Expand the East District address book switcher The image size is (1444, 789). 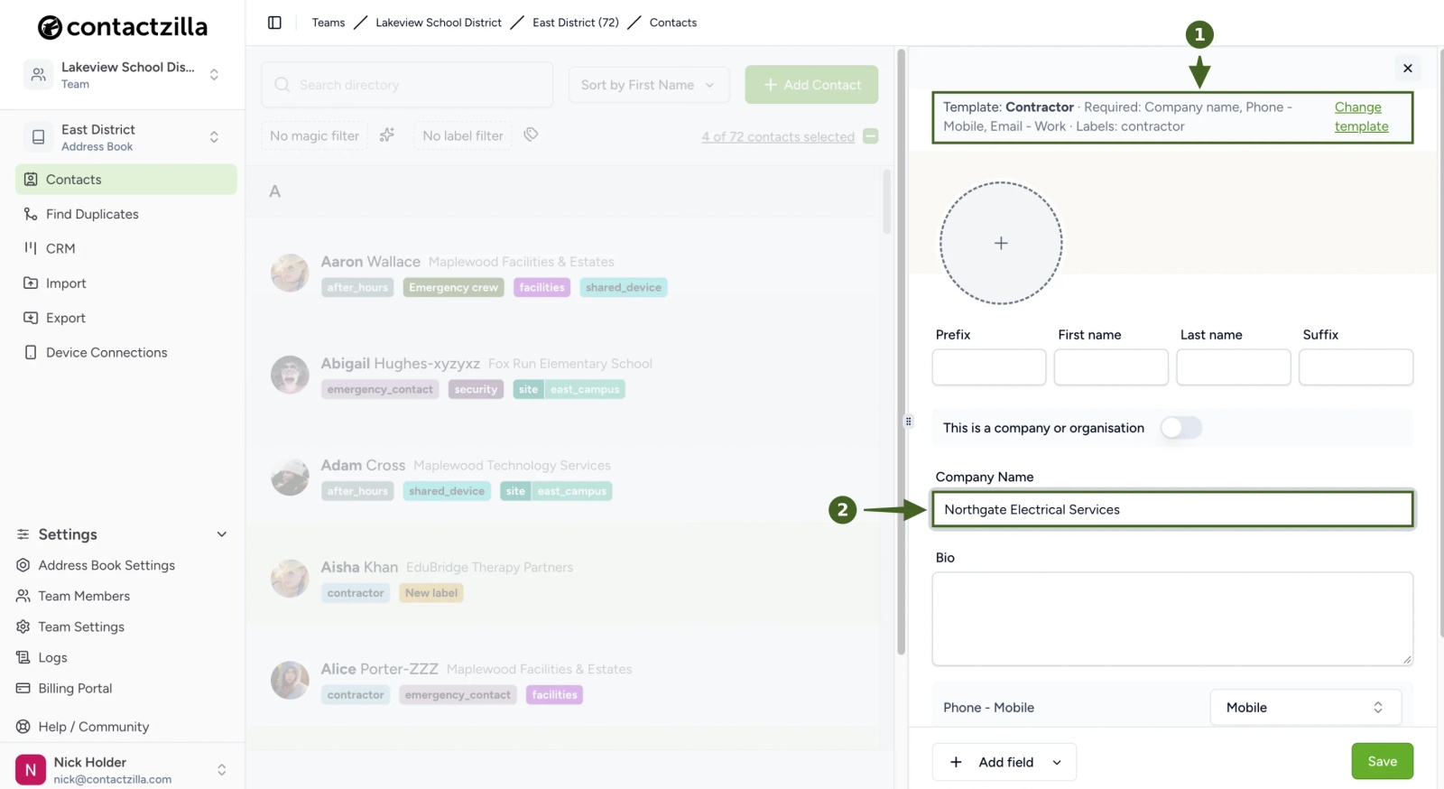click(x=214, y=137)
